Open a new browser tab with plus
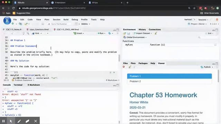Screen dimensions: 221x124 [x=127, y=2]
